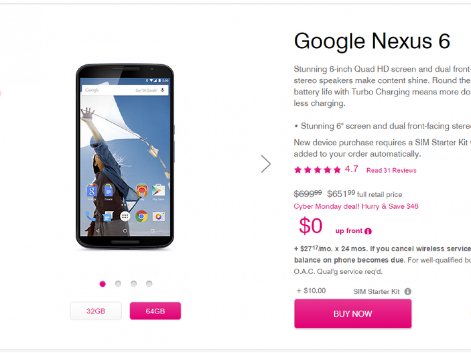Show the third carousel image dot

coord(133,284)
